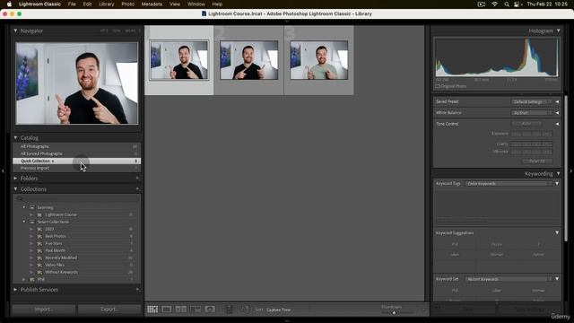Click the Smart Collections set icon
This screenshot has height=323, width=574.
pyautogui.click(x=32, y=222)
